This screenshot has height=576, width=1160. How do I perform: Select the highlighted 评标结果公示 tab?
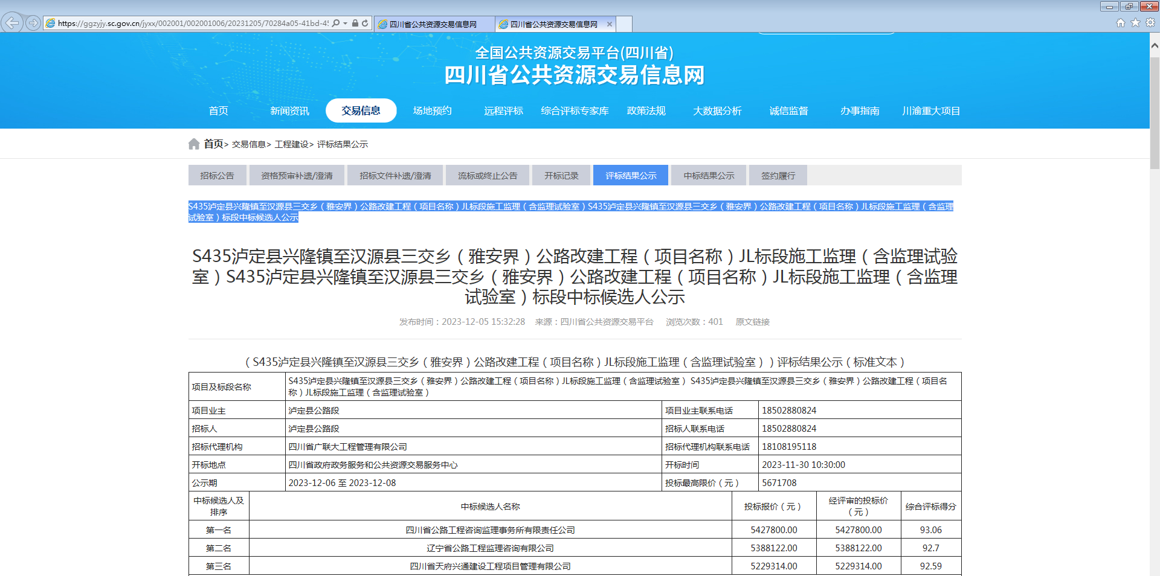(631, 175)
